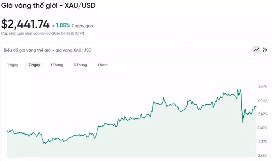Switch to the candlestick chart view icon
Viewport: 272px width, 161px height.
point(265,50)
